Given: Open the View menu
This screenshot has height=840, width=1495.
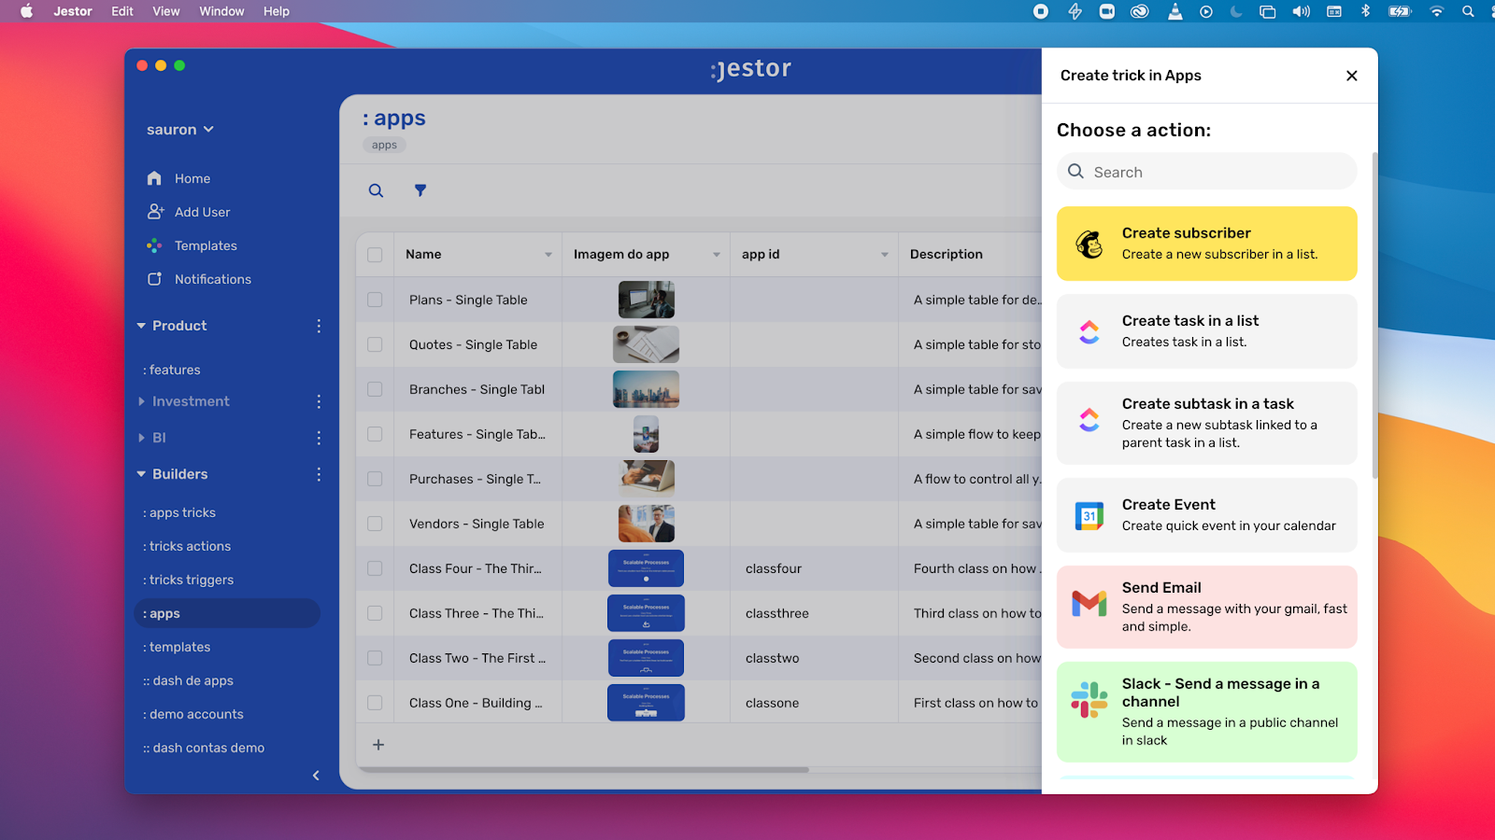Looking at the screenshot, I should point(166,11).
